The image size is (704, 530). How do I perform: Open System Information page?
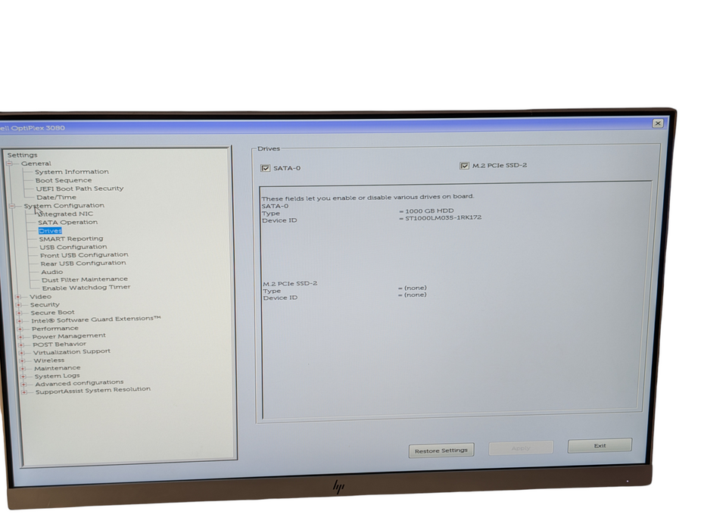(72, 172)
